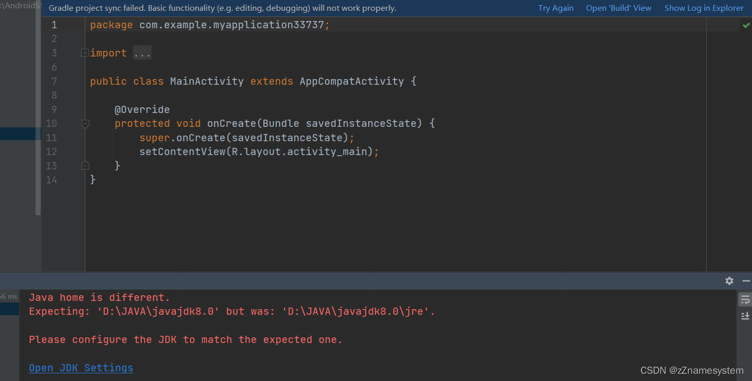Viewport: 752px width, 381px height.
Task: Click the 'import' keyword on line 3
Action: coord(108,53)
